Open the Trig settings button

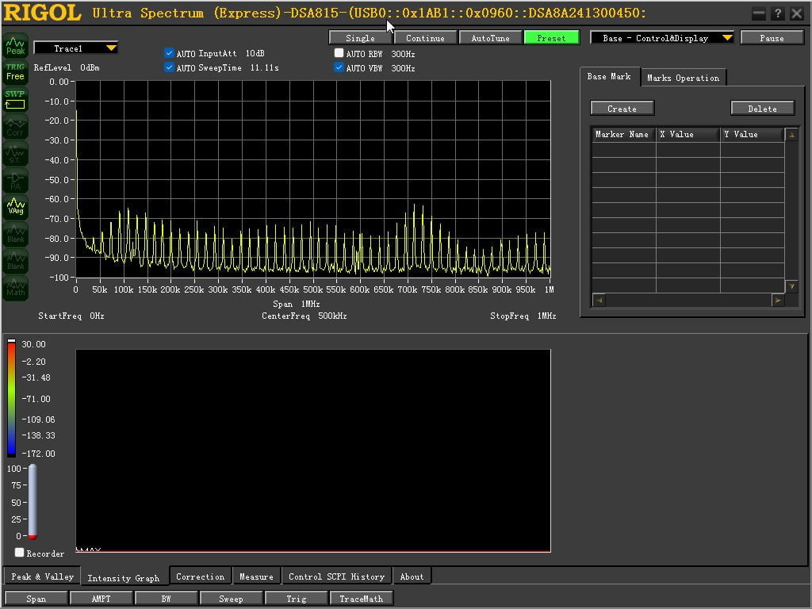[297, 599]
